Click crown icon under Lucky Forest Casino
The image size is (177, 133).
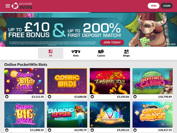pyautogui.click(x=135, y=97)
